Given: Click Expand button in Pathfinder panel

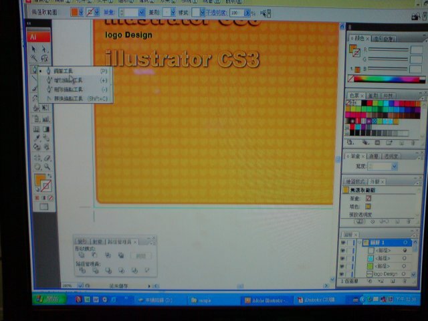Looking at the screenshot, I should tap(141, 255).
